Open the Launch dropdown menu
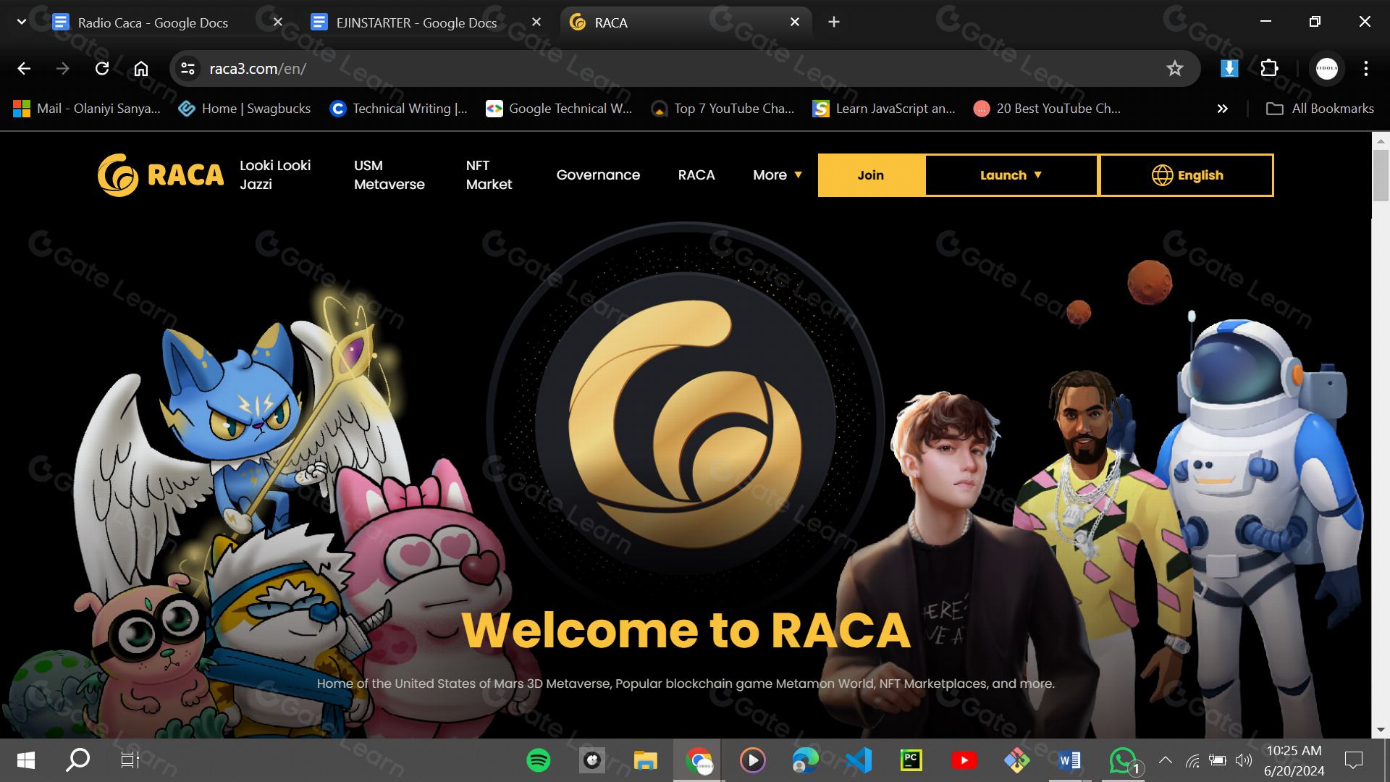This screenshot has height=782, width=1390. click(x=1011, y=175)
